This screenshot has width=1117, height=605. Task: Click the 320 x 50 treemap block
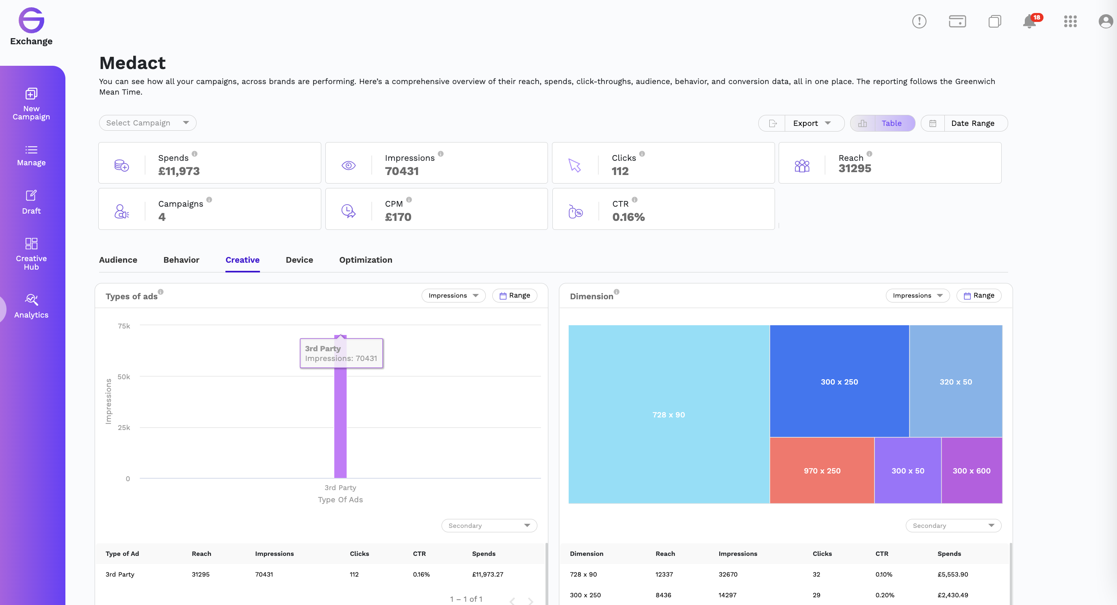point(956,381)
